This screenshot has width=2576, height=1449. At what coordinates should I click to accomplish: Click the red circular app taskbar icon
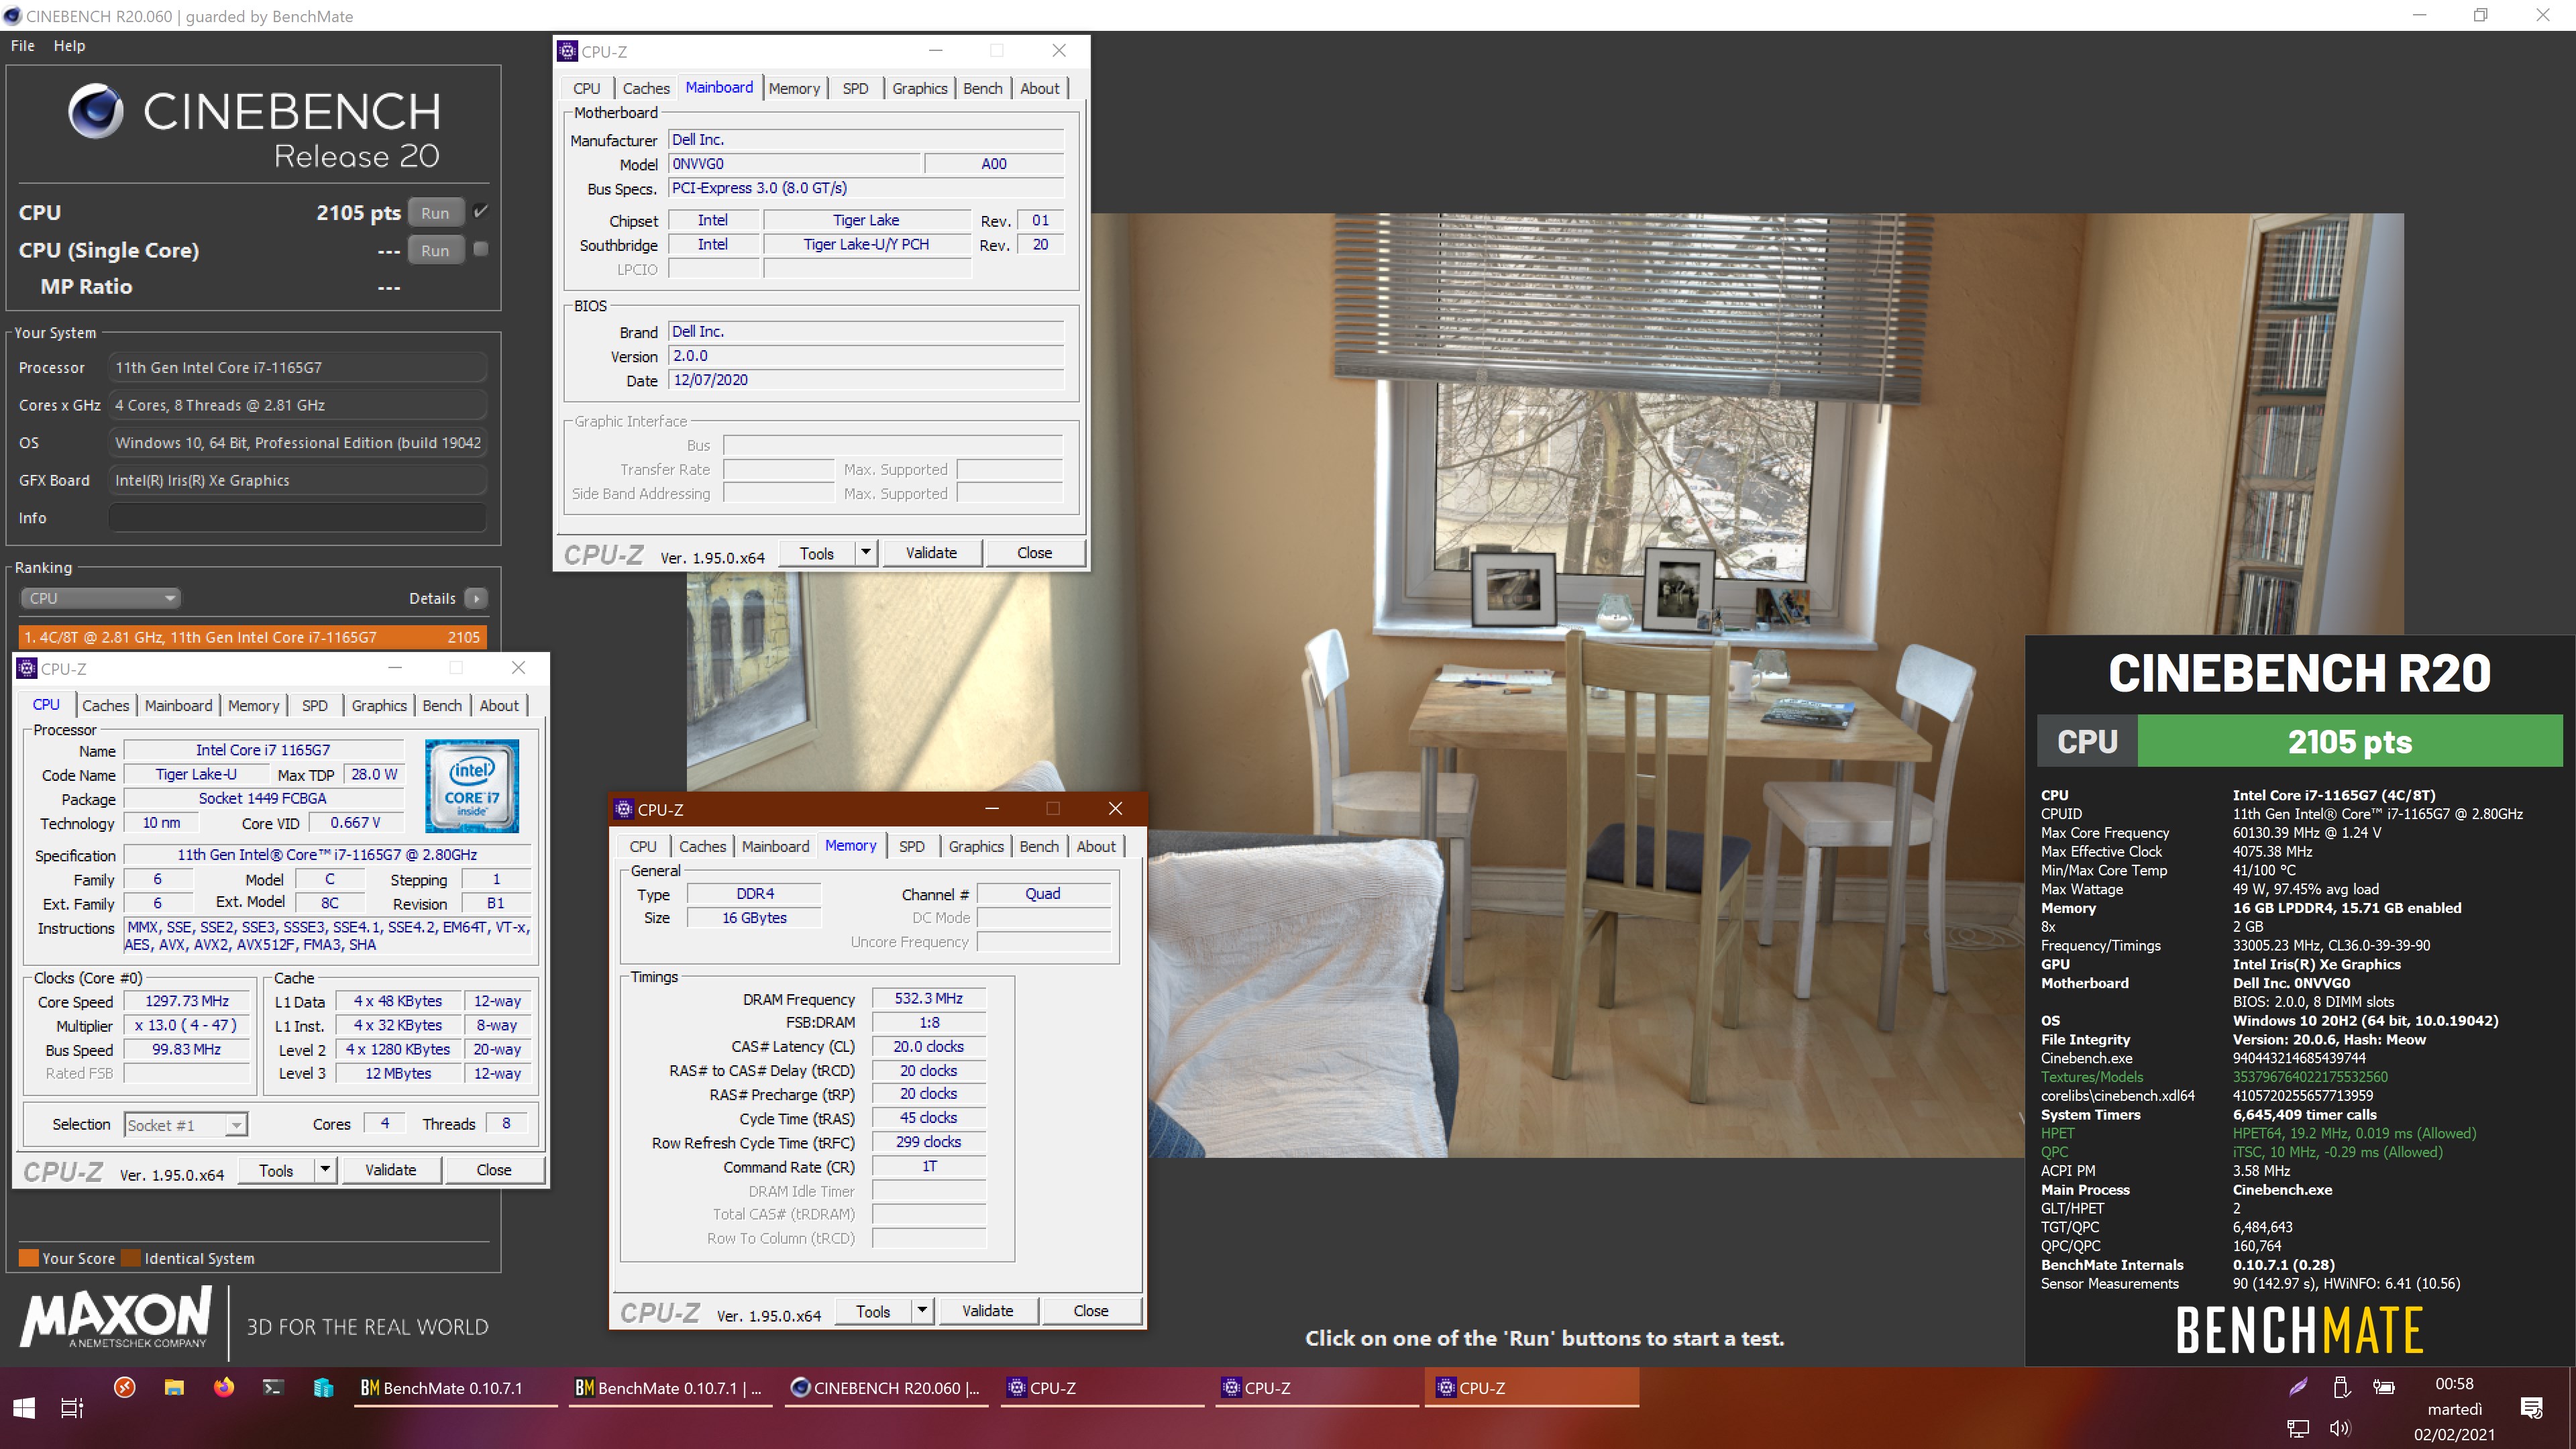click(x=125, y=1388)
